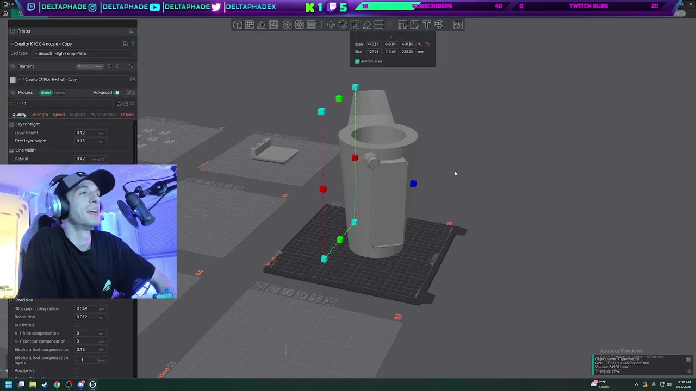Toggle the Uniform scale checkbox

(x=357, y=61)
